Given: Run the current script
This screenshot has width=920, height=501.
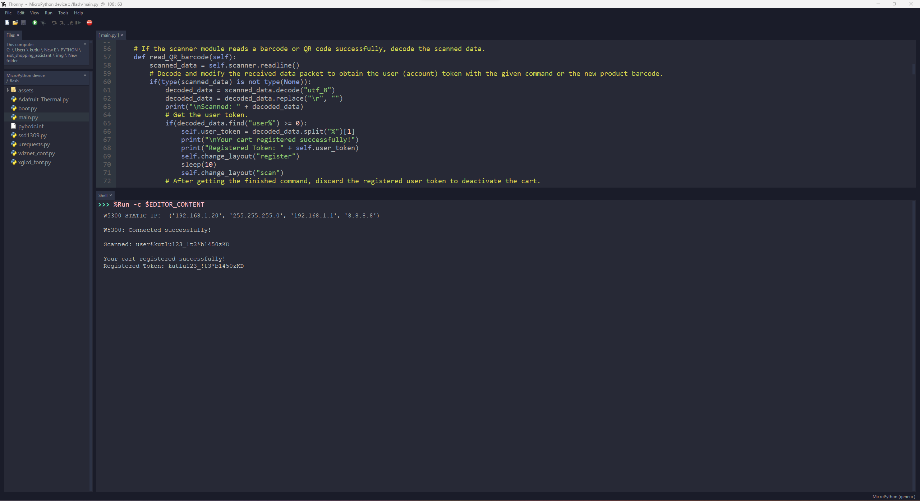Looking at the screenshot, I should click(x=35, y=23).
